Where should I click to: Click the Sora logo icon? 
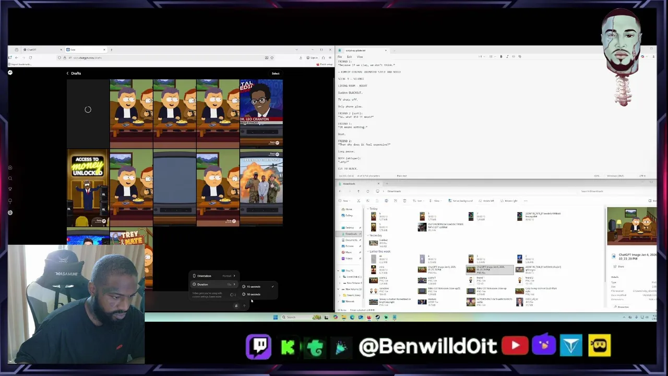point(10,73)
